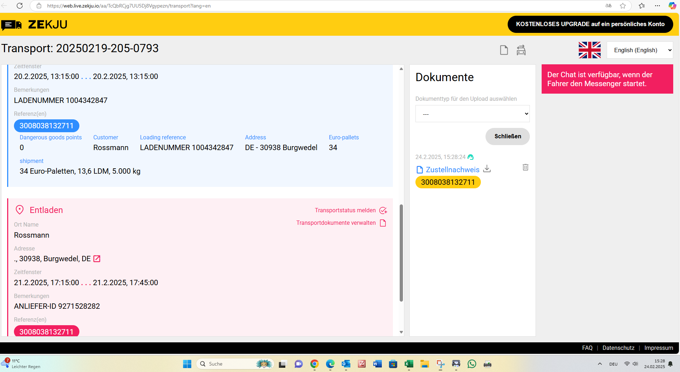Open the taskbar clock and date
680x372 pixels.
[654, 364]
